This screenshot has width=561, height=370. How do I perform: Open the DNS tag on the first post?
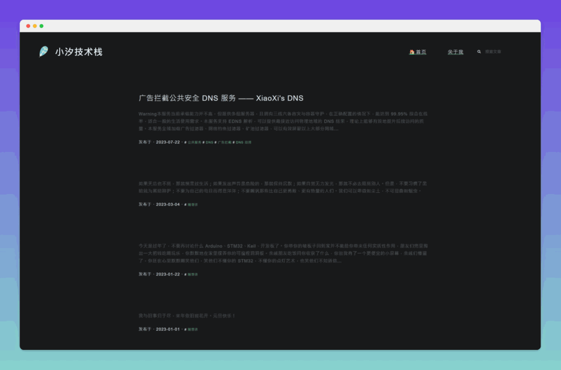(209, 142)
